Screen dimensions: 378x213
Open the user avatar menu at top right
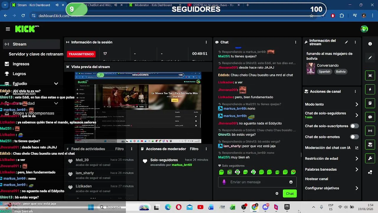coord(364,29)
